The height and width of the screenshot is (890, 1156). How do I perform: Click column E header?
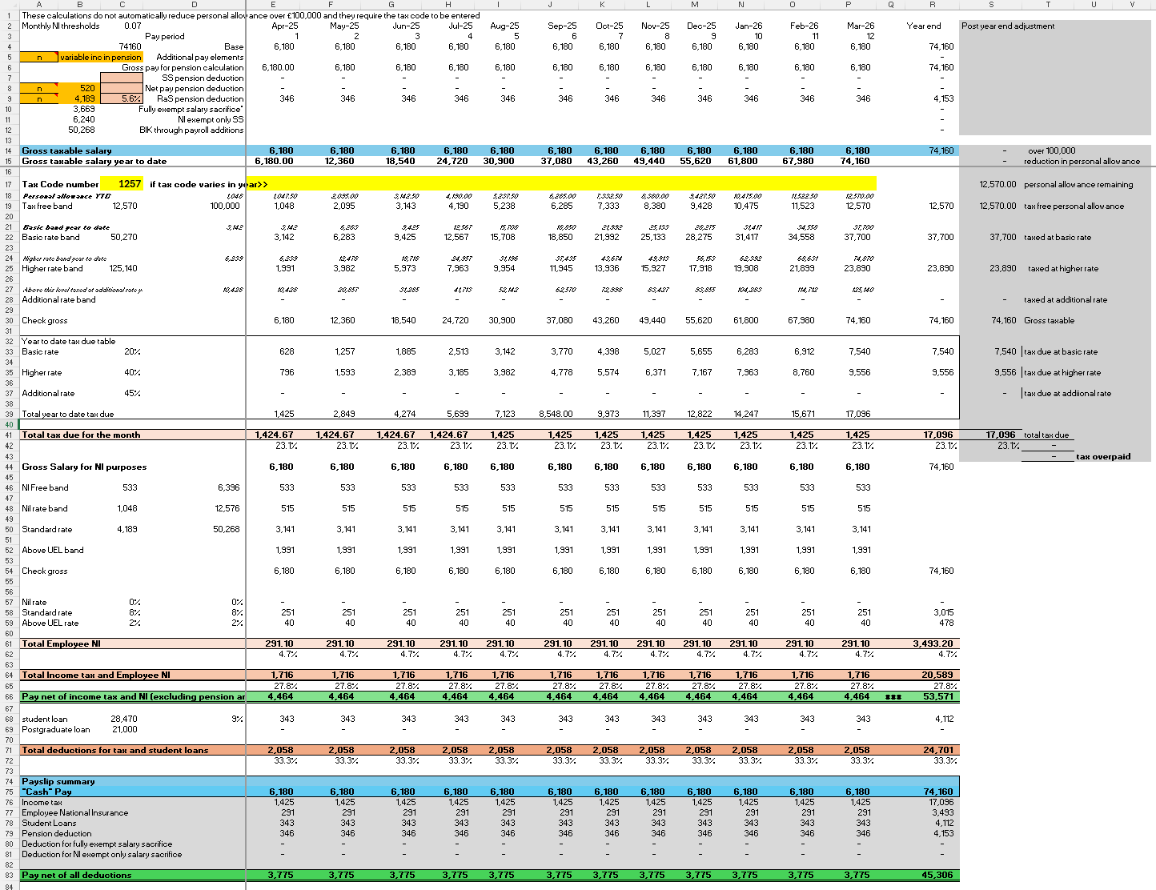[273, 5]
